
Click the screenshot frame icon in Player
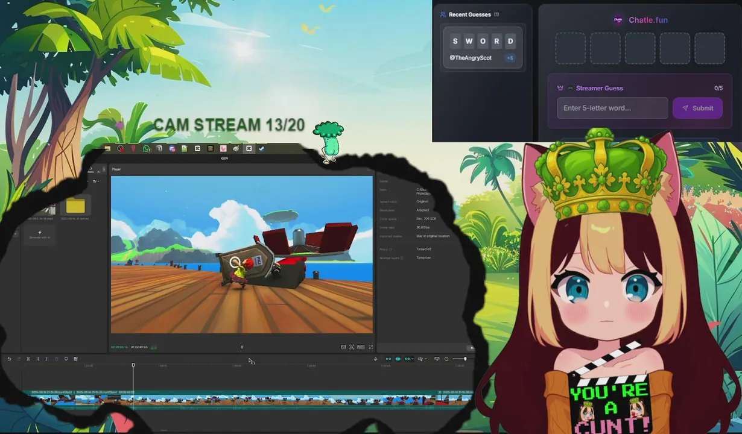(352, 347)
